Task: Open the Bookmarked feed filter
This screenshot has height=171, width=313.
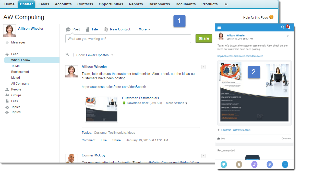Action: [20, 72]
